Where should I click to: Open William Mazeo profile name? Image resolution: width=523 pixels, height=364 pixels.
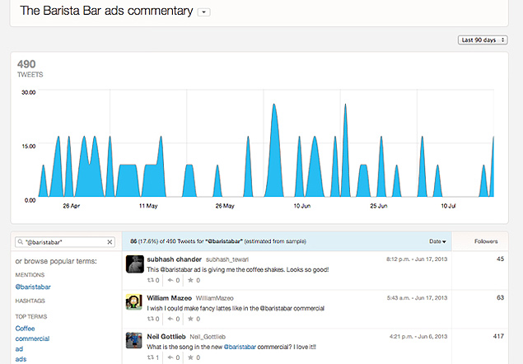(x=169, y=298)
